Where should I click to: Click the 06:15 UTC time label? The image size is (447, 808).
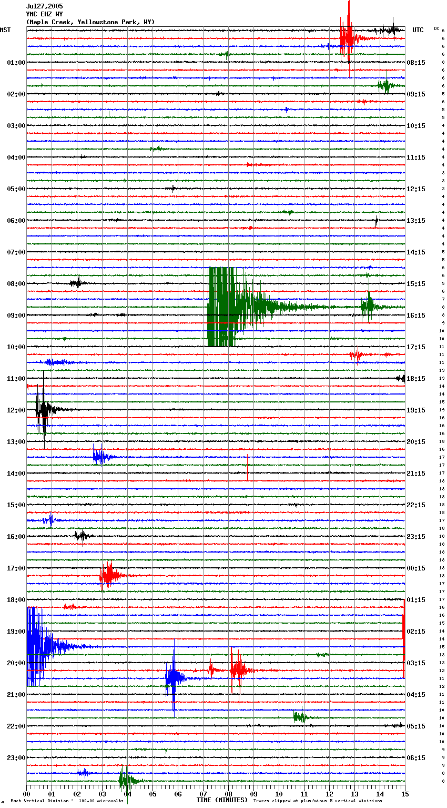point(416,758)
